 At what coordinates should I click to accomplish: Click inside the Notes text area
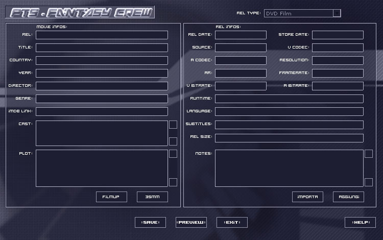coord(289,168)
